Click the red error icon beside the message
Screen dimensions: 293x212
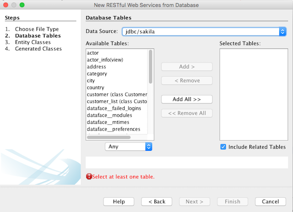[89, 176]
